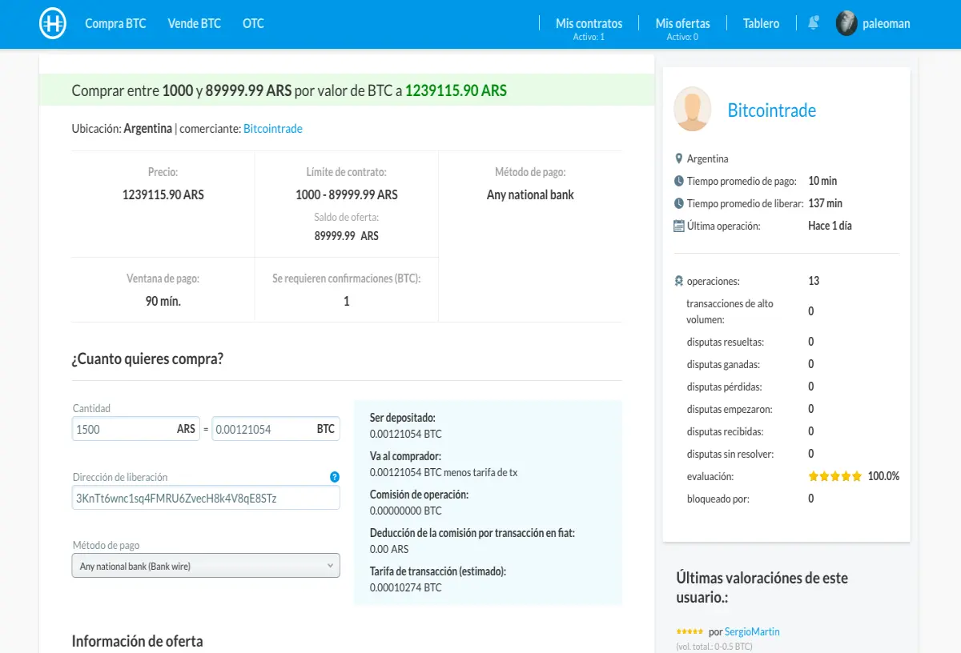Click the ARS amount input field
Image resolution: width=961 pixels, height=653 pixels.
pyautogui.click(x=135, y=429)
